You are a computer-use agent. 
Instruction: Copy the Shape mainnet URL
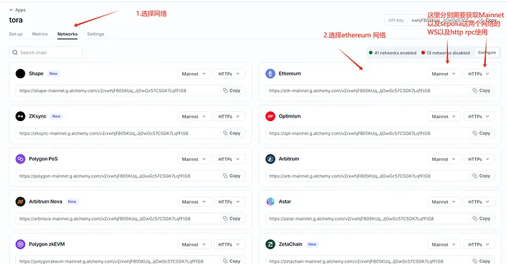pos(232,91)
